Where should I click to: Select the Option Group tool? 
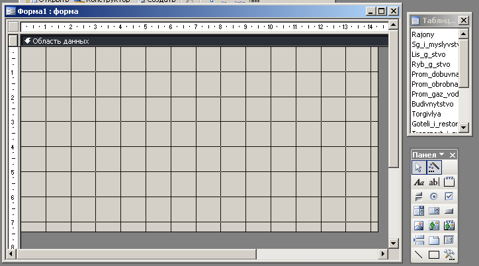(x=449, y=182)
